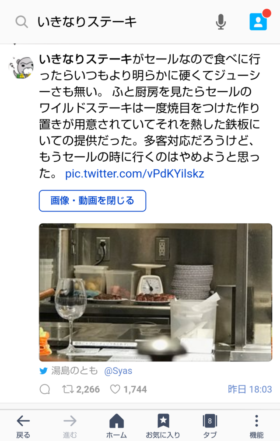Open the pic.twitter.com/vPdKYilskz link

[x=134, y=174]
